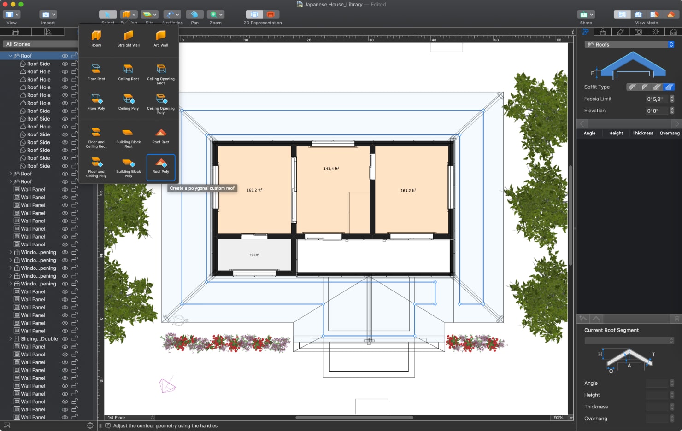Click the info 'i' button beside ruler
Image resolution: width=682 pixels, height=431 pixels.
[572, 32]
